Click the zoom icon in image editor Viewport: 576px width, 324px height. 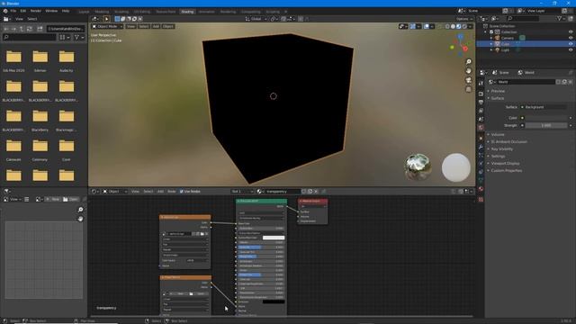click(80, 210)
